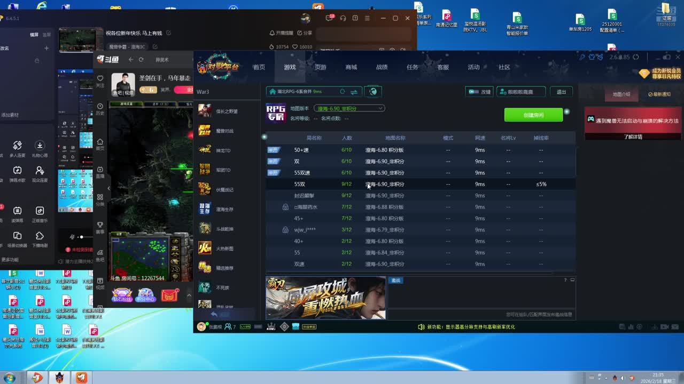Open the 客服 tab
The image size is (684, 384).
[443, 67]
